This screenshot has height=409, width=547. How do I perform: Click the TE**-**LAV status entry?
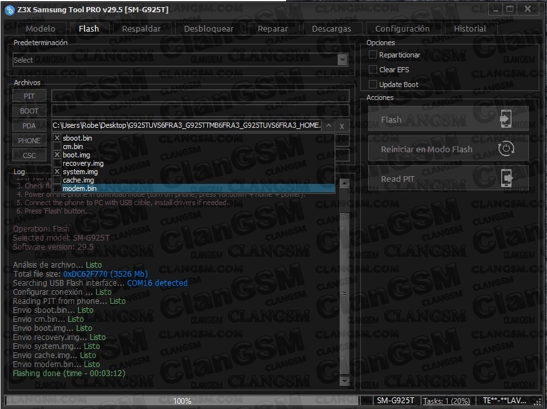click(x=504, y=401)
